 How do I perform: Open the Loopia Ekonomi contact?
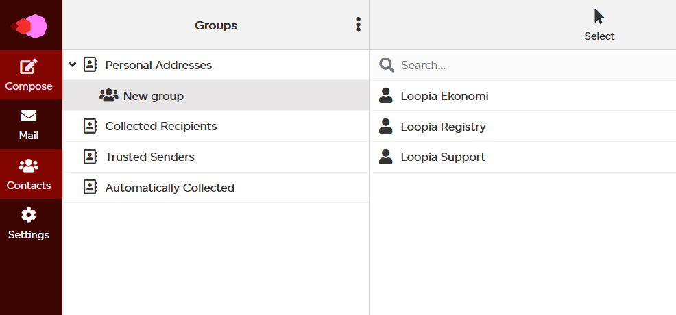(x=522, y=96)
